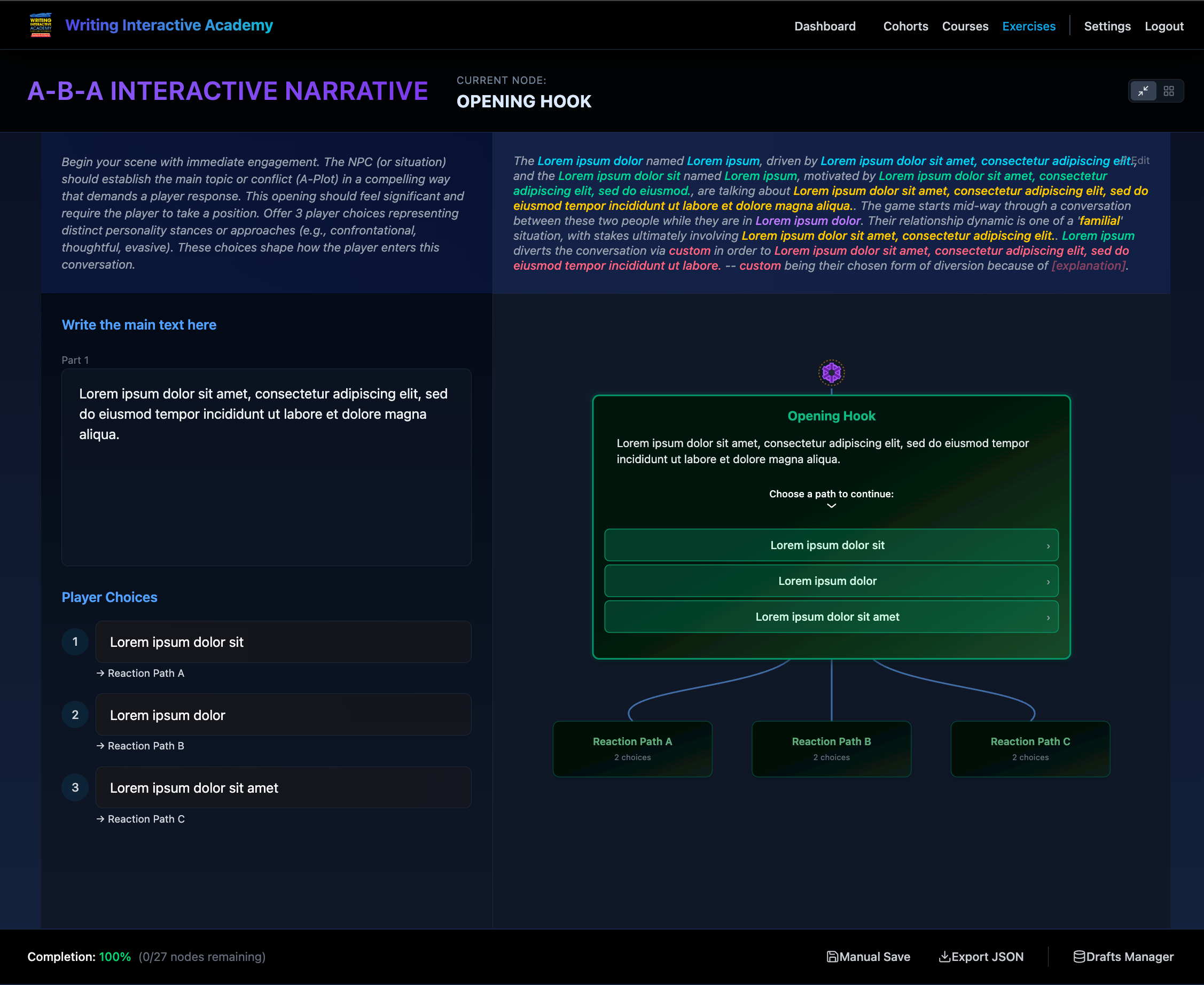Viewport: 1204px width, 985px height.
Task: Open the grid layout view icon
Action: click(x=1169, y=91)
